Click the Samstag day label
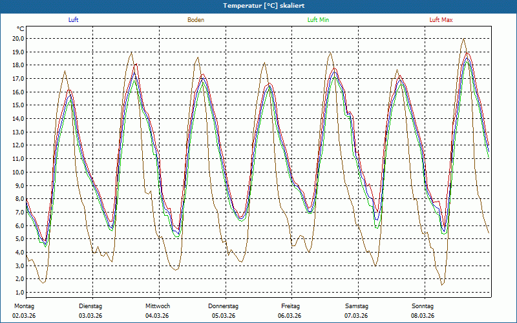This screenshot has height=323, width=517. [357, 306]
